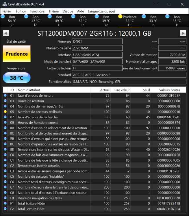Click the blue status dot of attribute 01
Image resolution: width=189 pixels, height=216 pixels.
(x=5, y=96)
